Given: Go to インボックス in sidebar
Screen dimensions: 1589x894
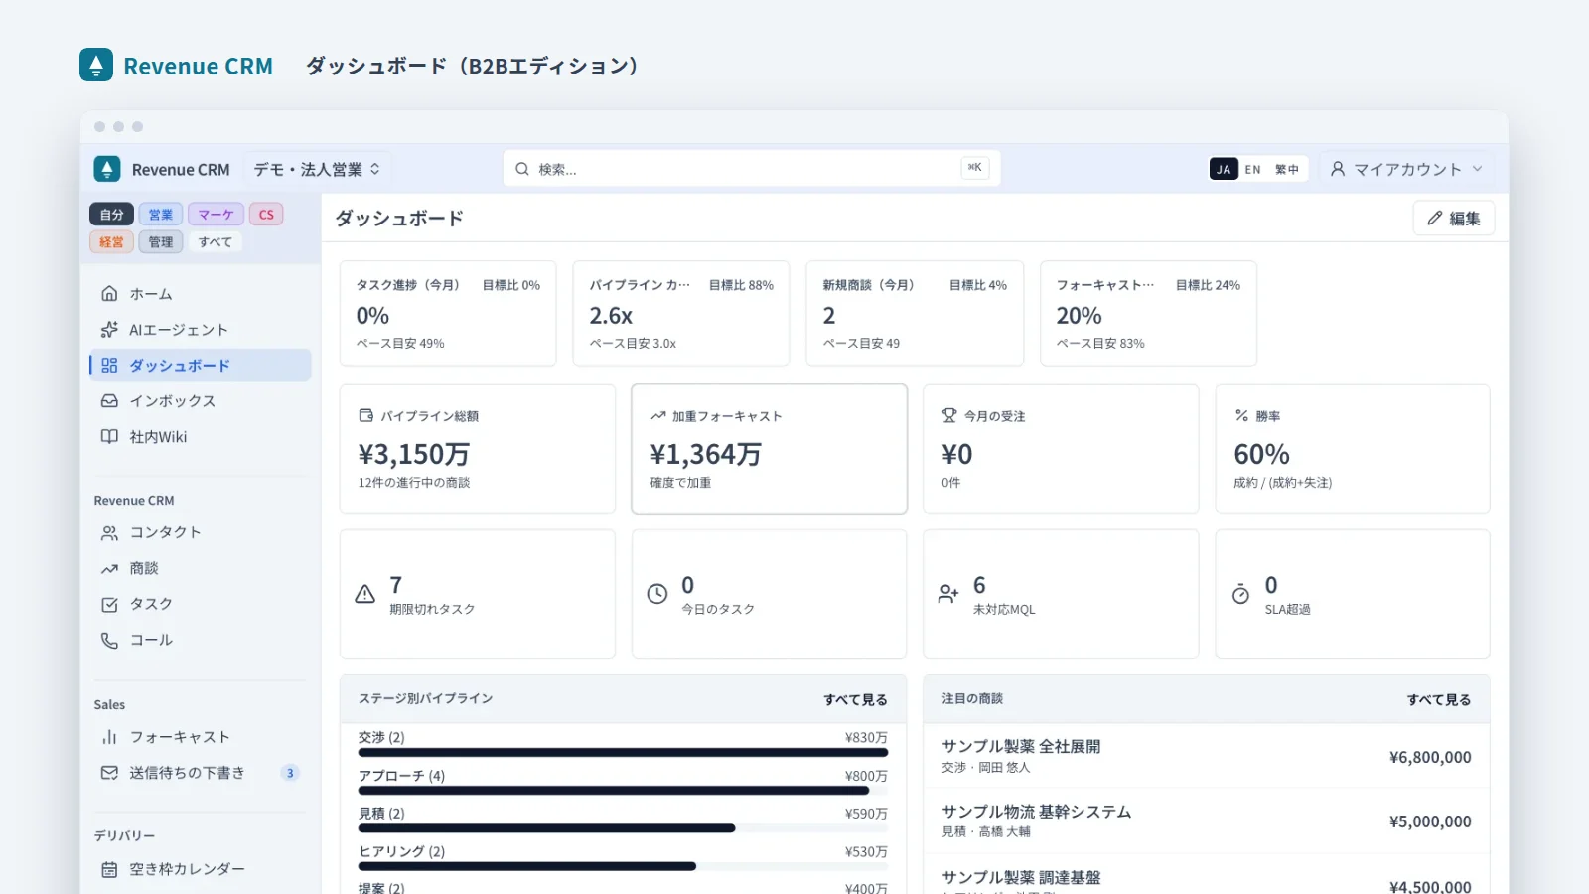Looking at the screenshot, I should point(201,401).
